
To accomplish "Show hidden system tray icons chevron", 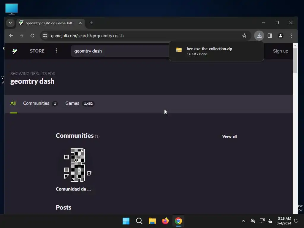I will coord(243,221).
